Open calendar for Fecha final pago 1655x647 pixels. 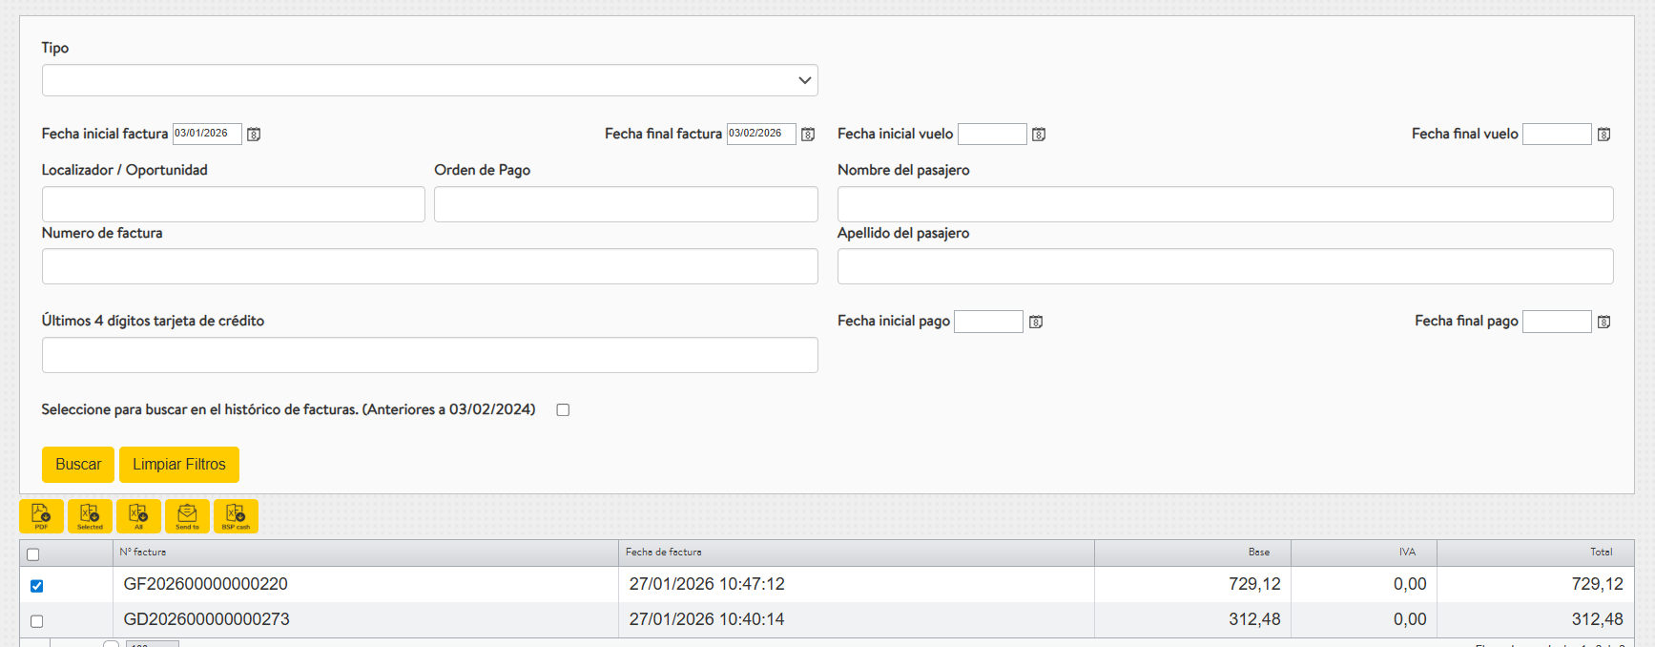[x=1603, y=322]
